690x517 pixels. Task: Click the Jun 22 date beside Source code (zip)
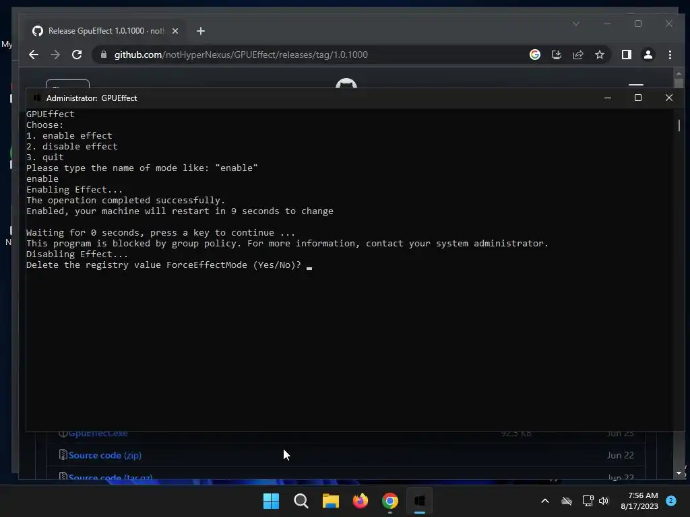(621, 455)
